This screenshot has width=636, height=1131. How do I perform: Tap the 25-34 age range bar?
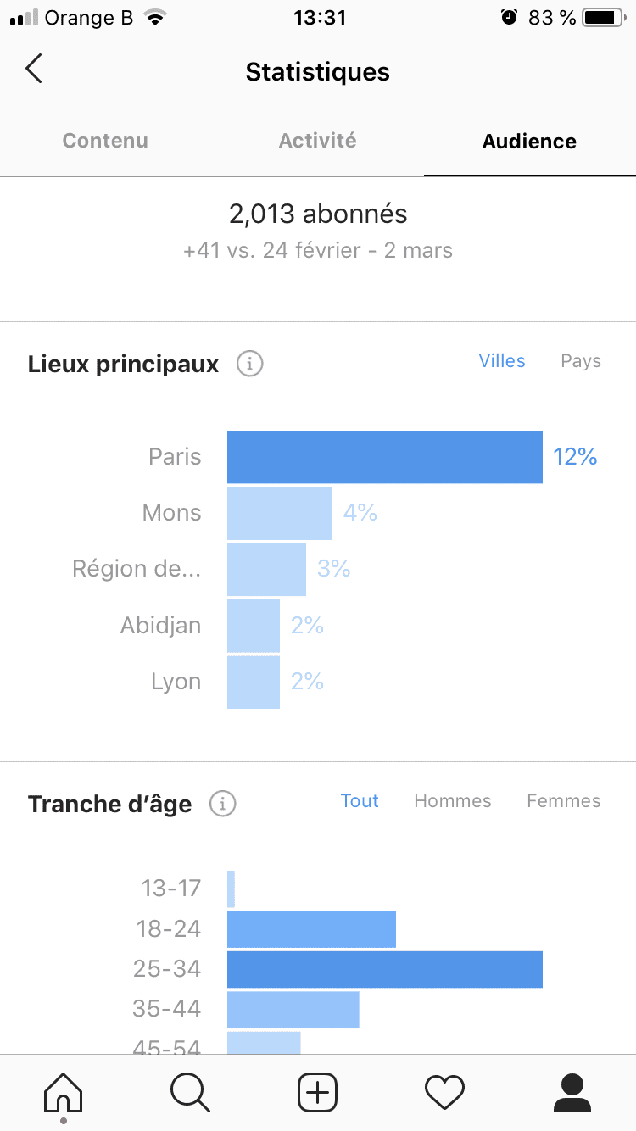click(385, 969)
